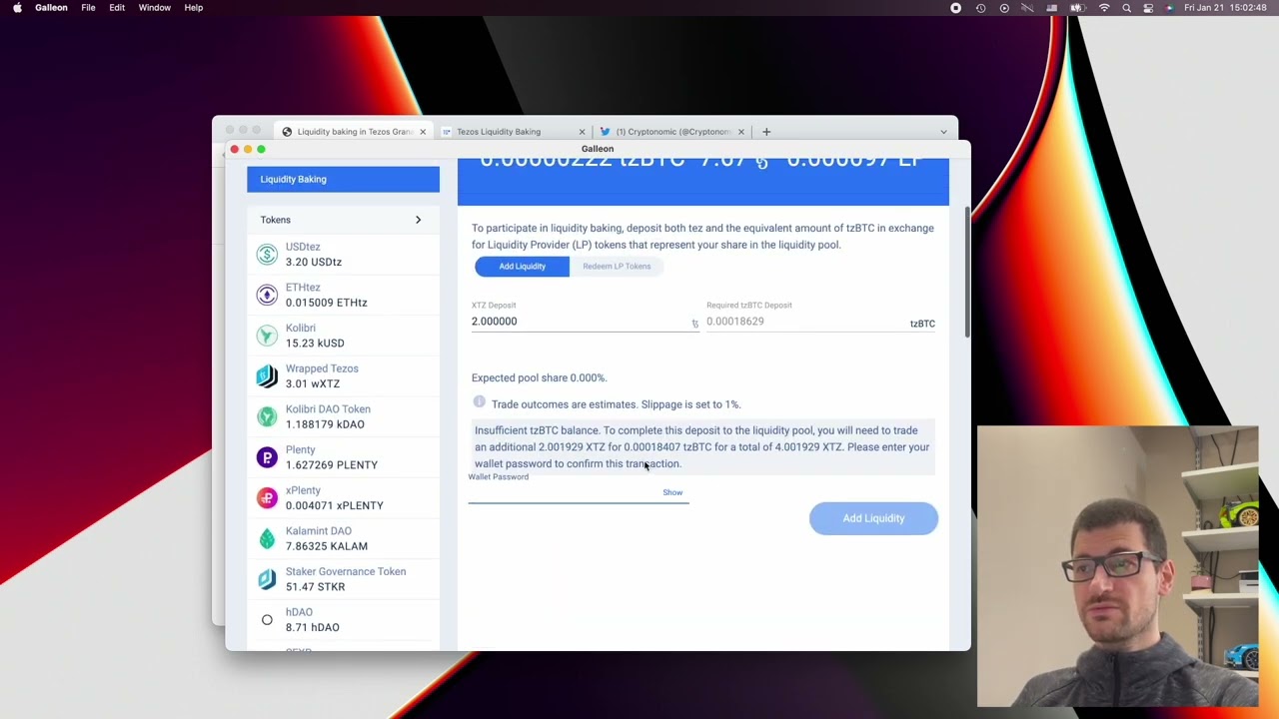Screen dimensions: 1279x719
Task: Click the Add Liquidity submit button
Action: 873,518
